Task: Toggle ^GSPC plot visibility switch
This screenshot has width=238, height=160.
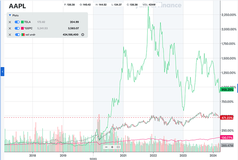Action: click(17, 28)
